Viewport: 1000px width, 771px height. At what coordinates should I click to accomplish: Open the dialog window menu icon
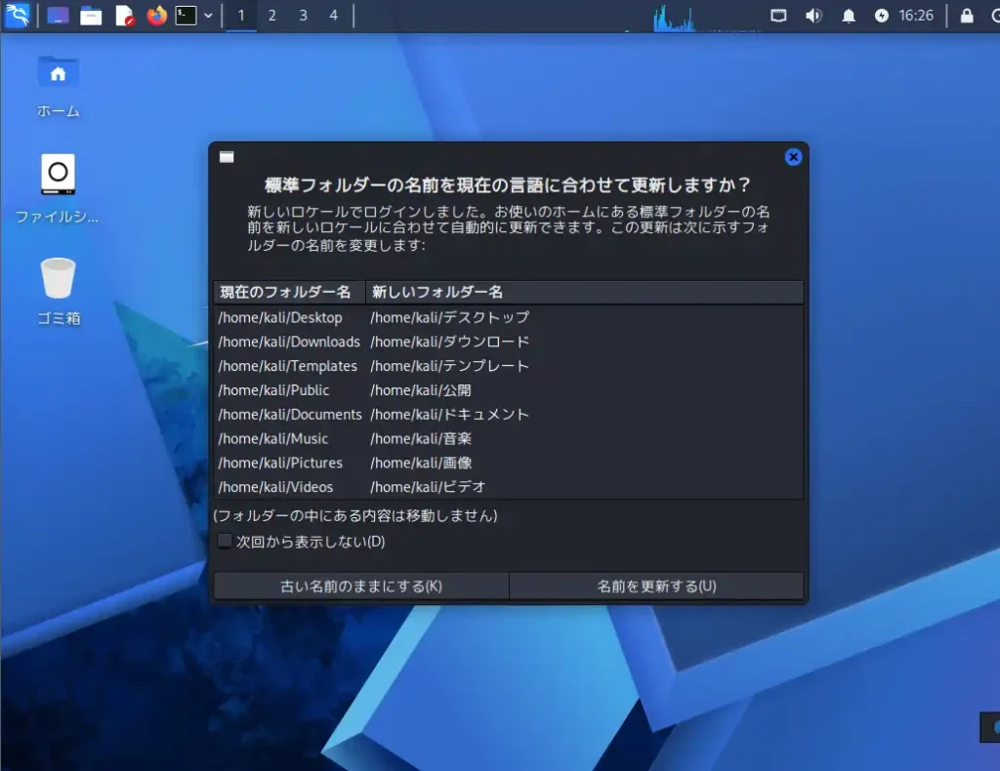226,156
